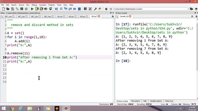
Task: Open Chrome from the taskbar
Action: [12, 108]
